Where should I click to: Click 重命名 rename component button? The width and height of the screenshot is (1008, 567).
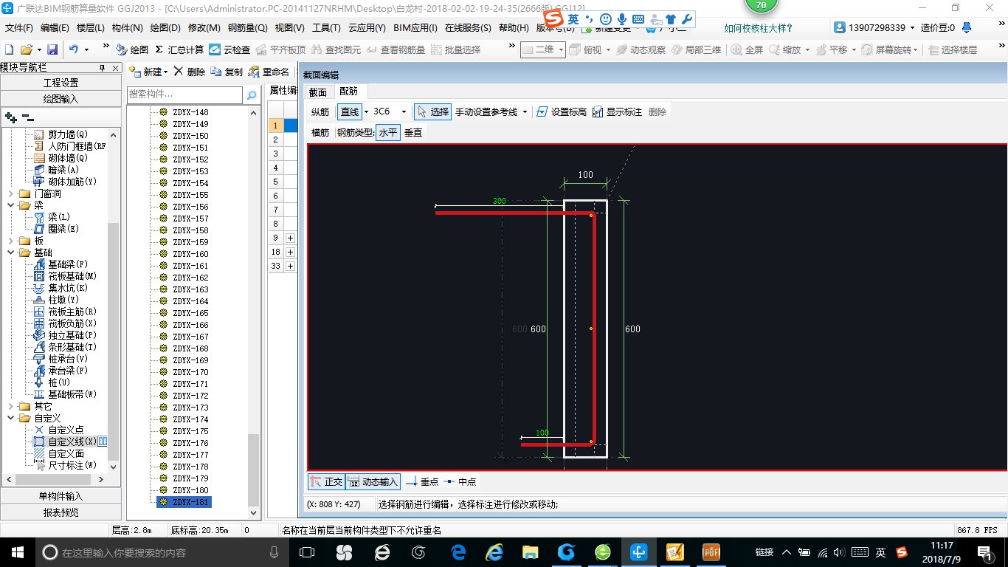tap(269, 72)
